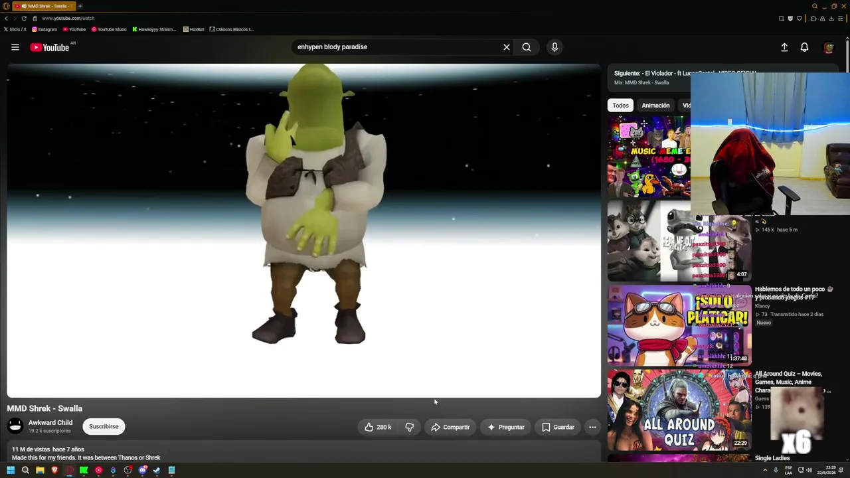Take a snapshot with the browser toolbar icon

coord(781,19)
